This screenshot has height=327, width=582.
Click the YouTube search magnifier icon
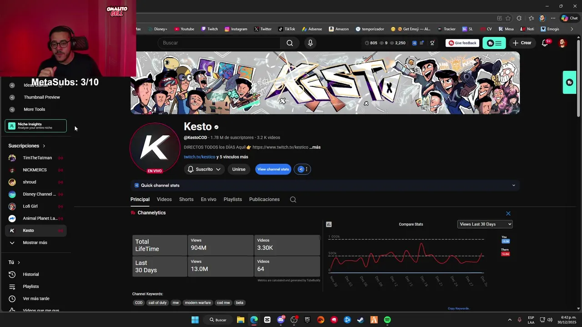(x=290, y=43)
